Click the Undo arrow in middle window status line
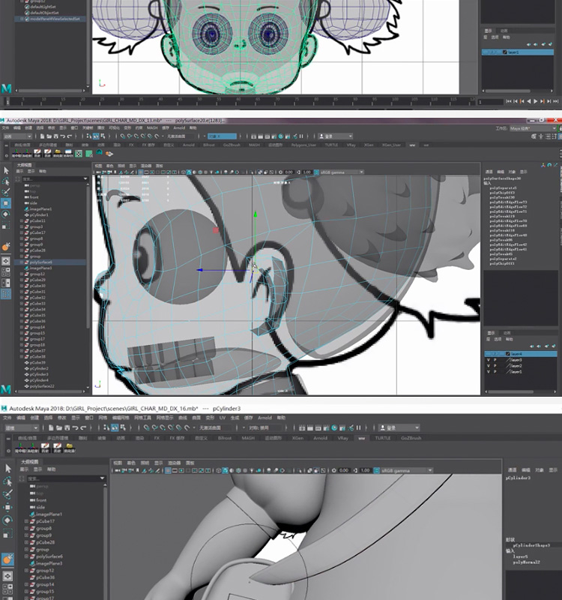The image size is (562, 600). (x=63, y=136)
